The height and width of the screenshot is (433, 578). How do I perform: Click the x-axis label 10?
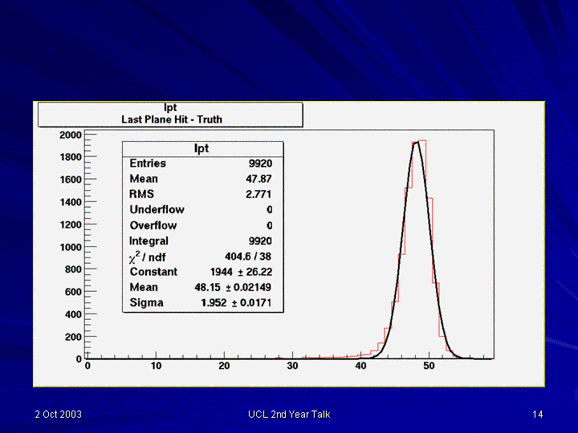click(156, 366)
